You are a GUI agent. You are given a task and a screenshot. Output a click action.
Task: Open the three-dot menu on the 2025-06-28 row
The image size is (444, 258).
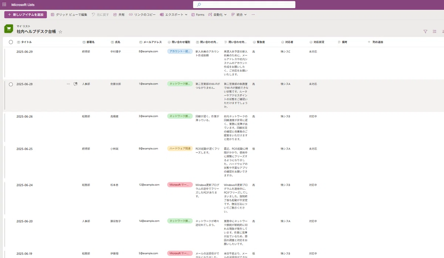[68, 84]
